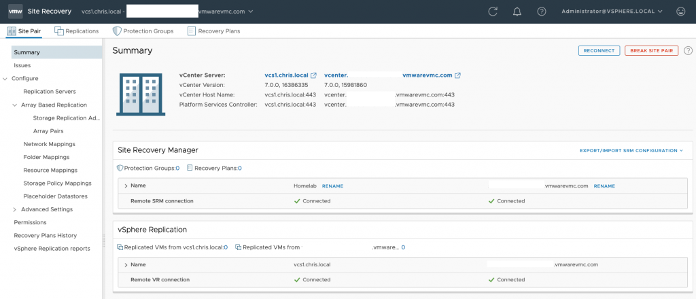
Task: Open Replication Servers in the sidebar
Action: click(x=49, y=91)
